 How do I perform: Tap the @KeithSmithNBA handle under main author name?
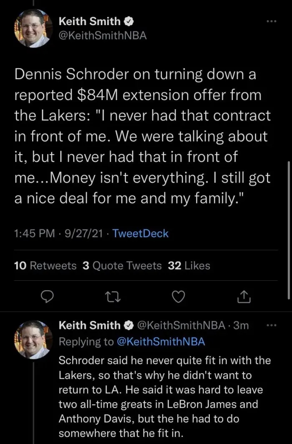click(x=103, y=36)
